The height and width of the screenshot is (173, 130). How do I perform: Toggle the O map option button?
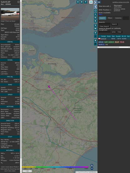pos(95,17)
